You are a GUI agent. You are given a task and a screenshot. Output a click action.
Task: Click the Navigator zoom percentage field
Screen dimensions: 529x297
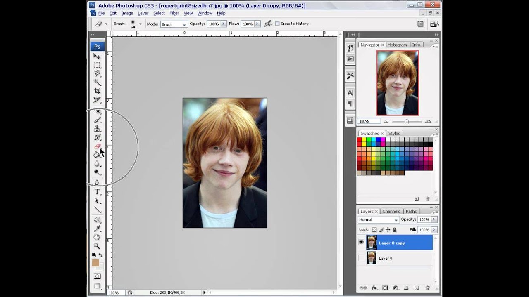[x=369, y=121]
